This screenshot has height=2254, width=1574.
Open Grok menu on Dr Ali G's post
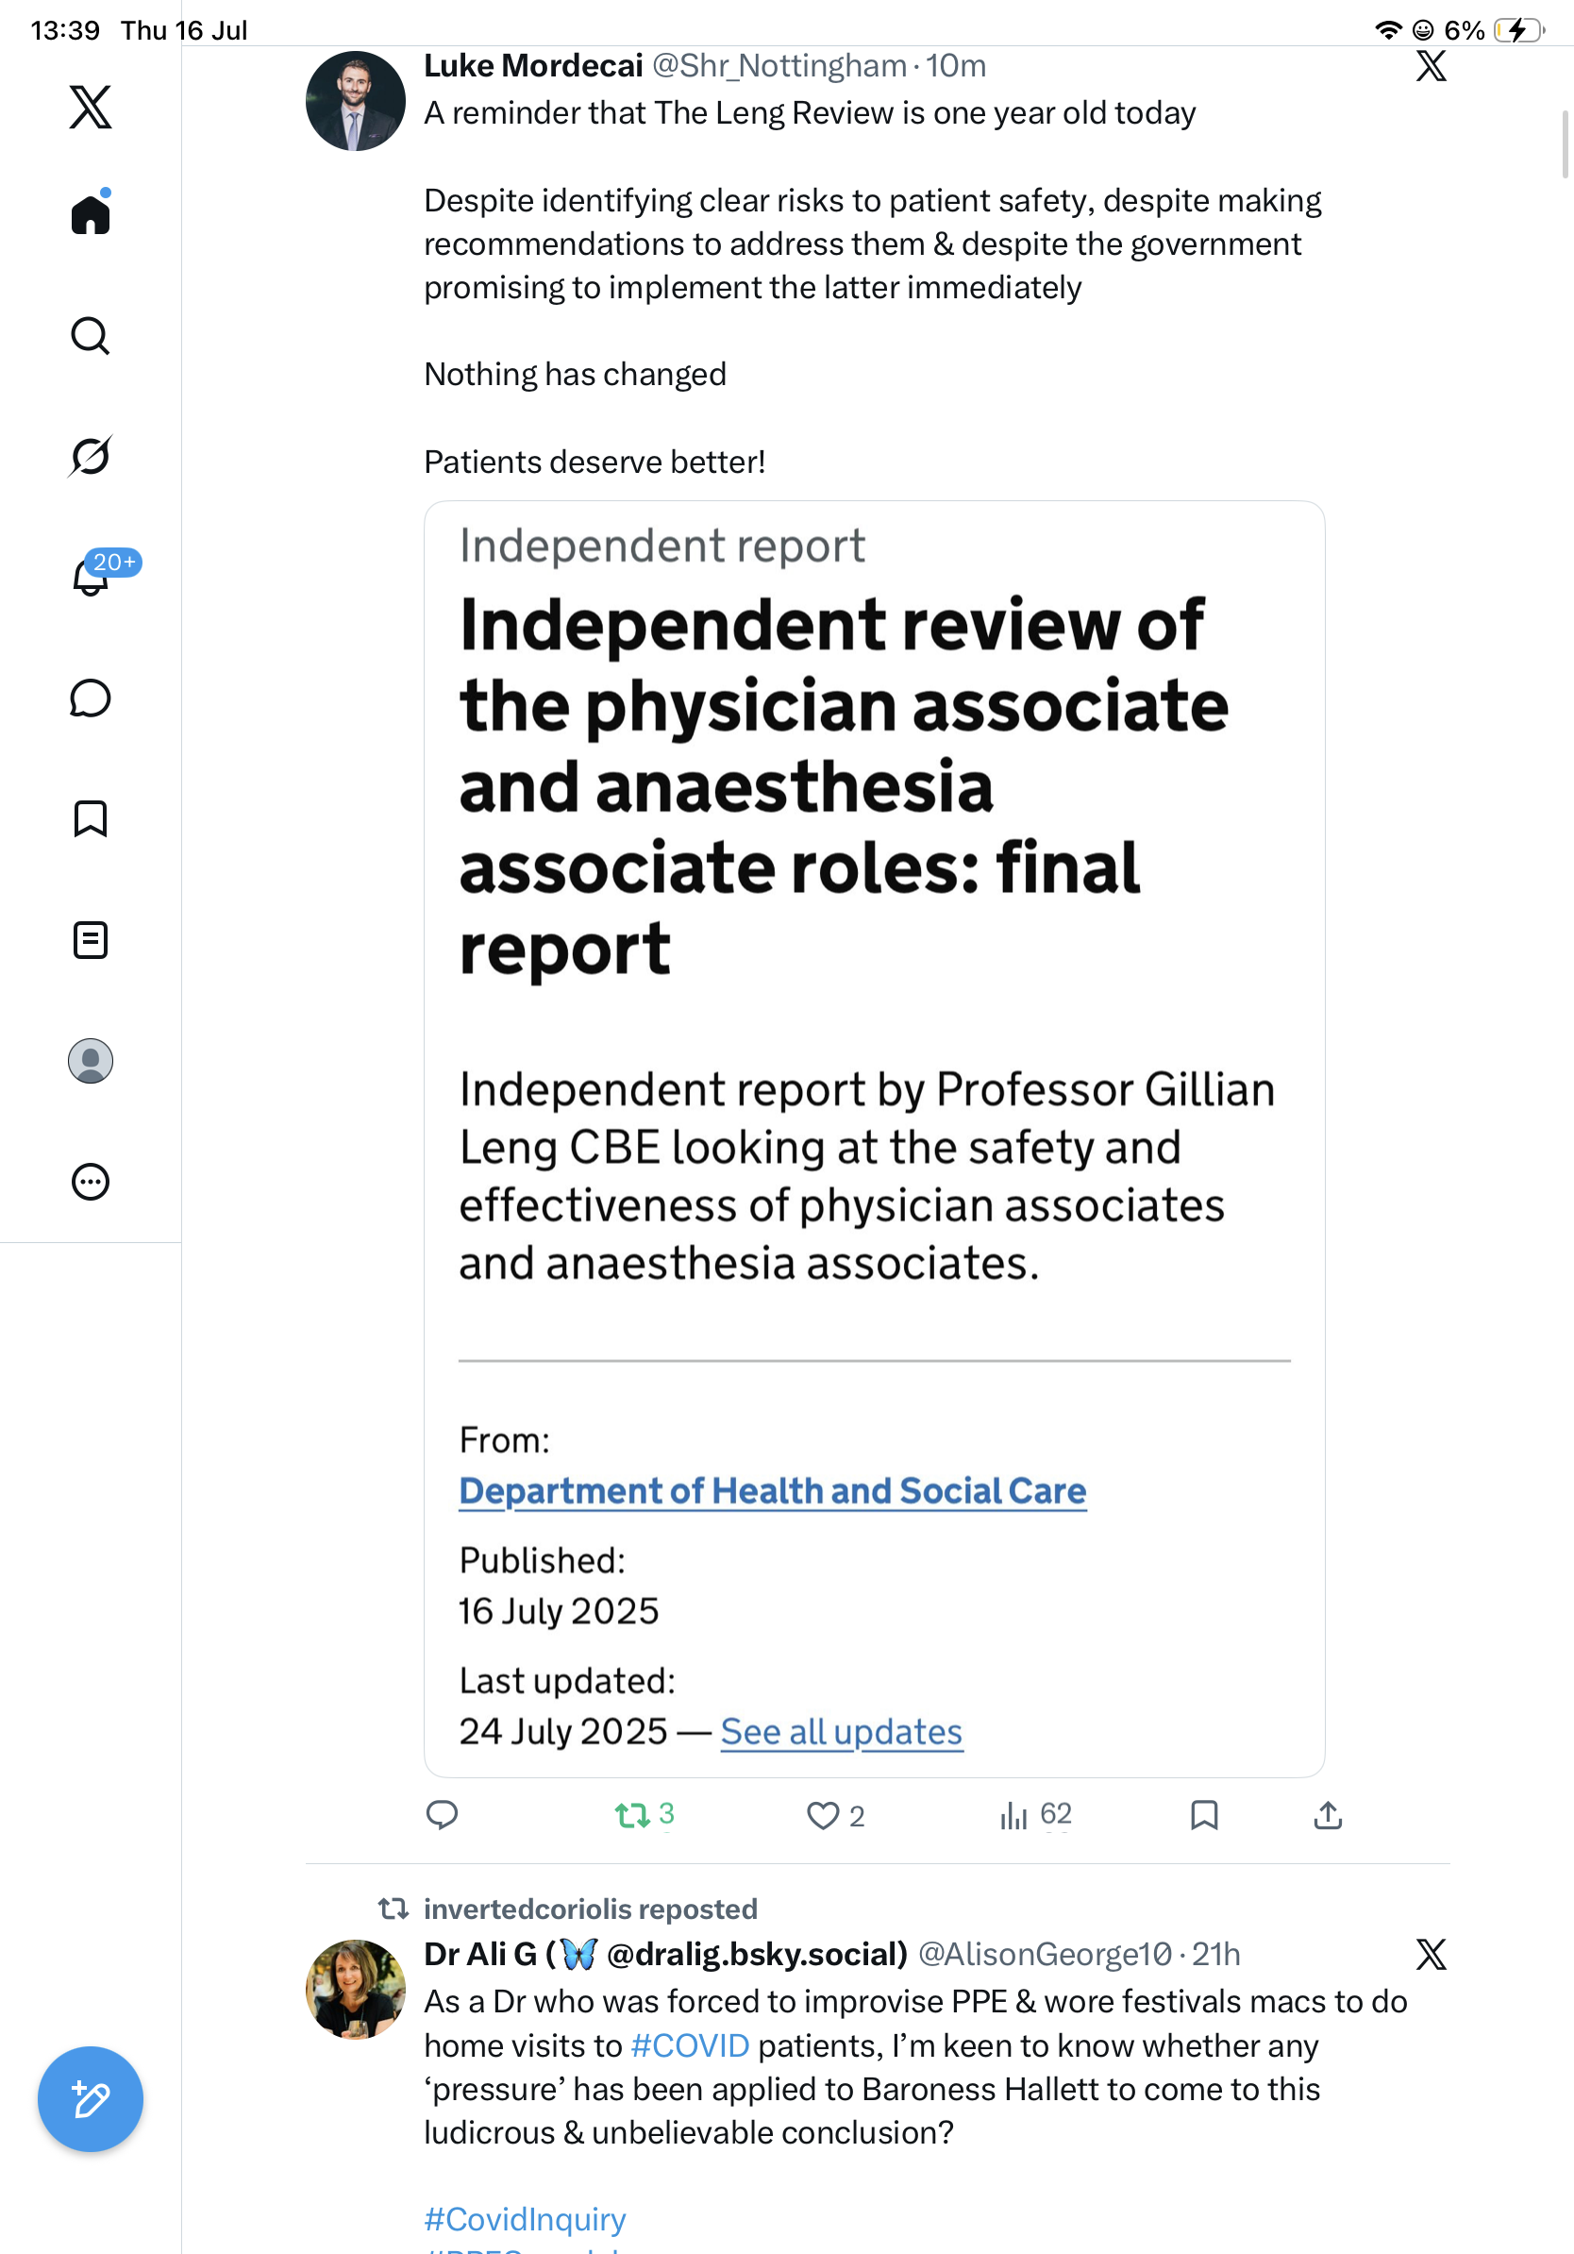(x=1432, y=1955)
